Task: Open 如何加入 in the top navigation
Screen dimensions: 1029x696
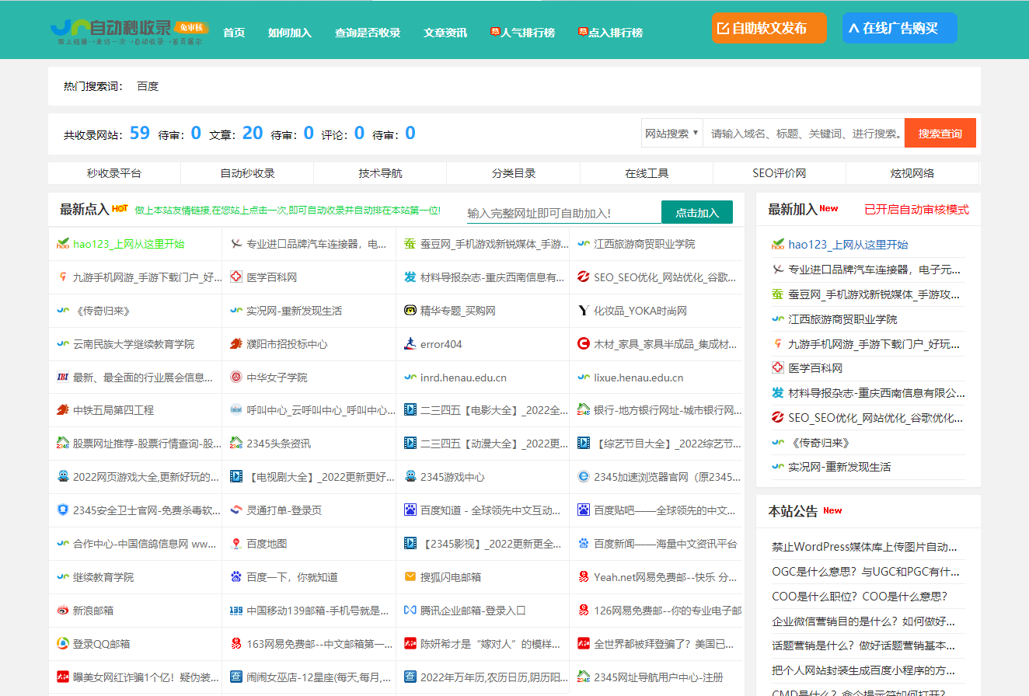Action: point(290,33)
